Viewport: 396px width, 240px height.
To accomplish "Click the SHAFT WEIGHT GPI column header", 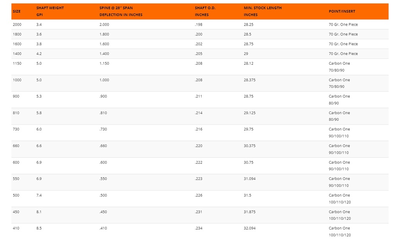I will coord(50,11).
